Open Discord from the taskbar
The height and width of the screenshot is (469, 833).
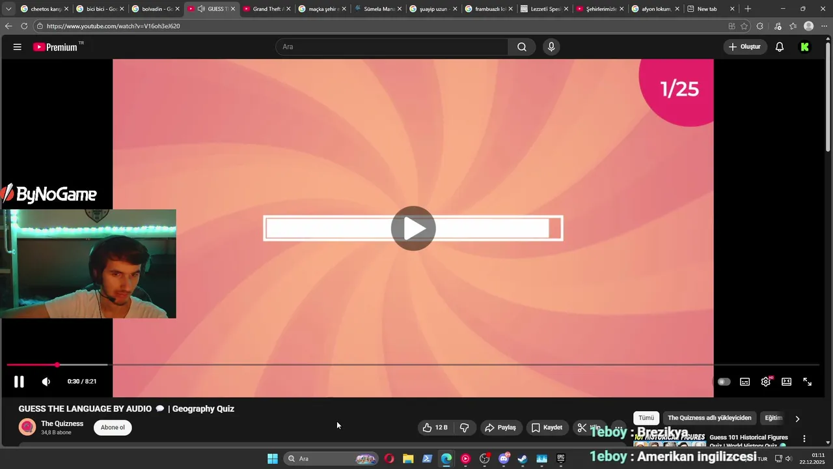coord(503,459)
